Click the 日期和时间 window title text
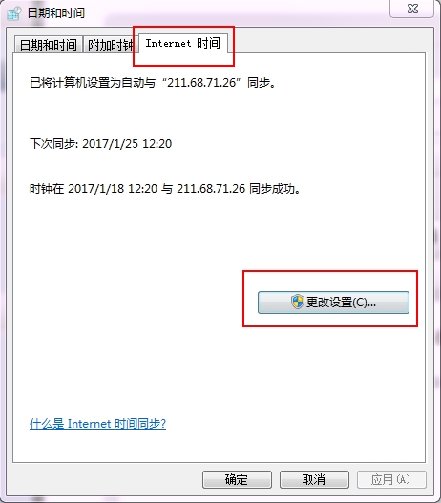Image resolution: width=441 pixels, height=503 pixels. click(56, 13)
